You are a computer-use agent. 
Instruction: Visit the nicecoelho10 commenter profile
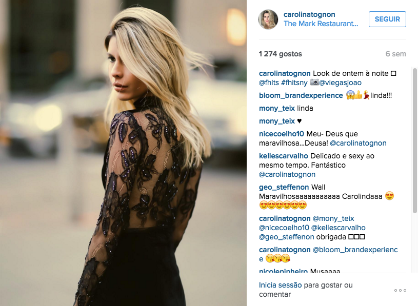point(281,134)
